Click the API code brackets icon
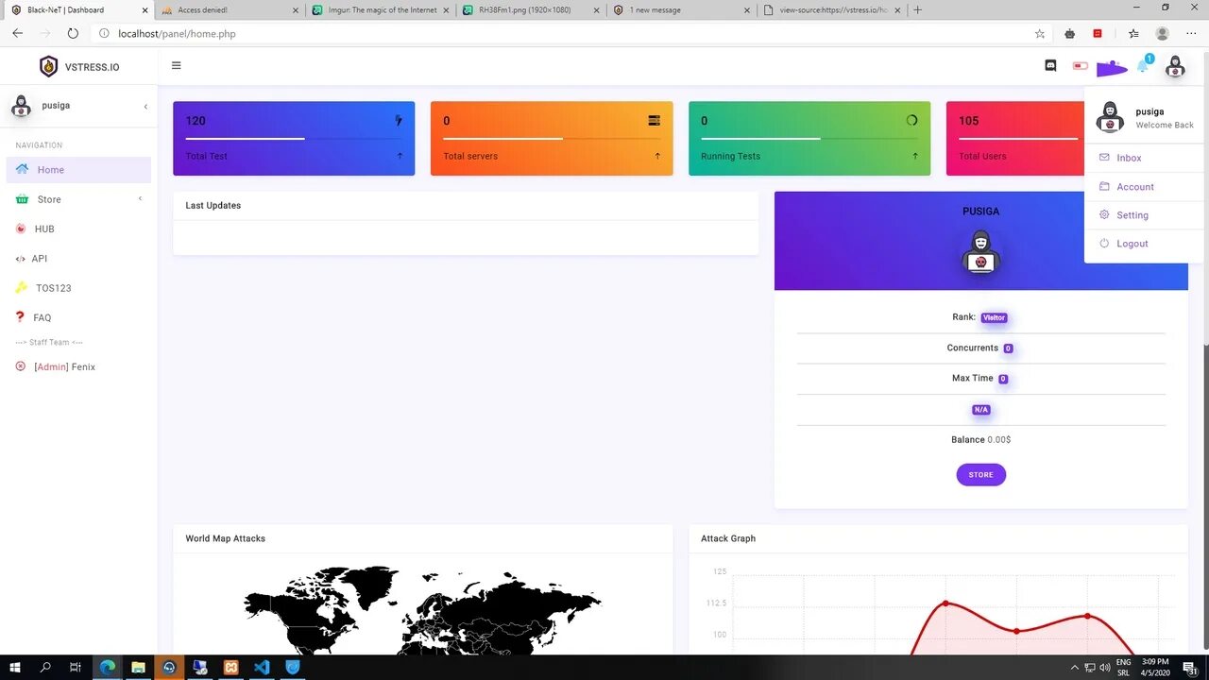The width and height of the screenshot is (1209, 680). tap(21, 259)
